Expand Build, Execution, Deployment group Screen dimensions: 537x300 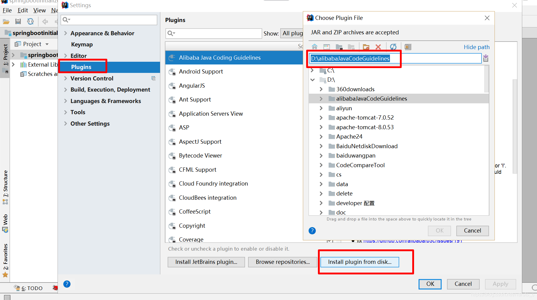tap(65, 89)
